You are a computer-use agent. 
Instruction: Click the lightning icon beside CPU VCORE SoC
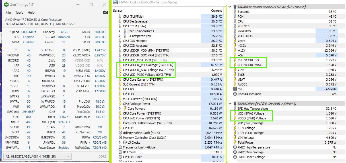pyautogui.click(x=235, y=60)
